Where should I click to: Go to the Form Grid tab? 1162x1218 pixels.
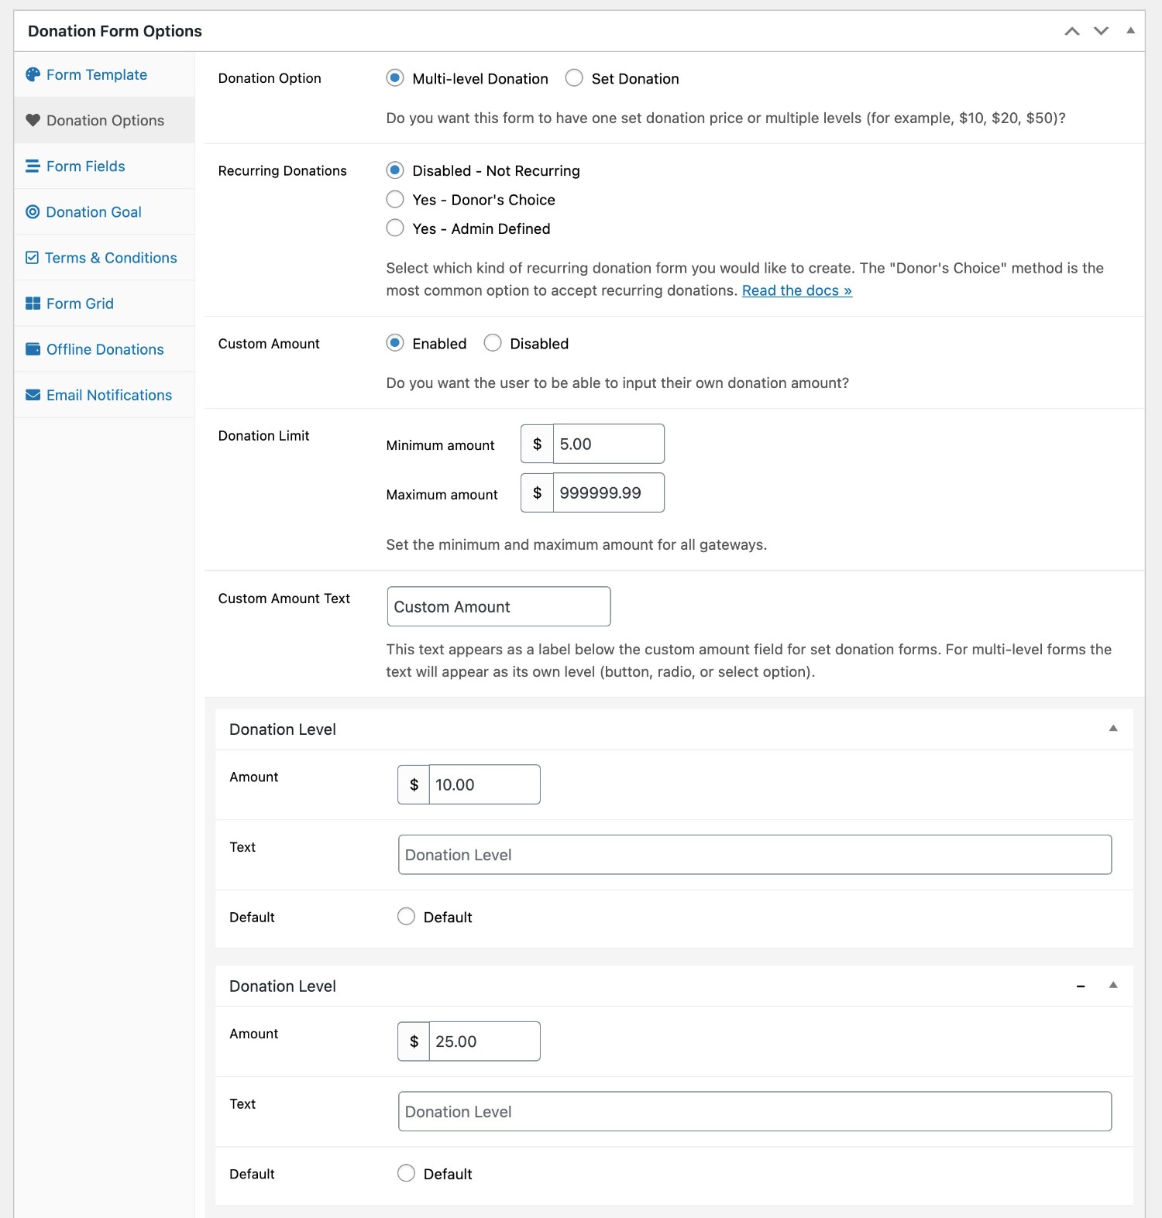tap(104, 303)
